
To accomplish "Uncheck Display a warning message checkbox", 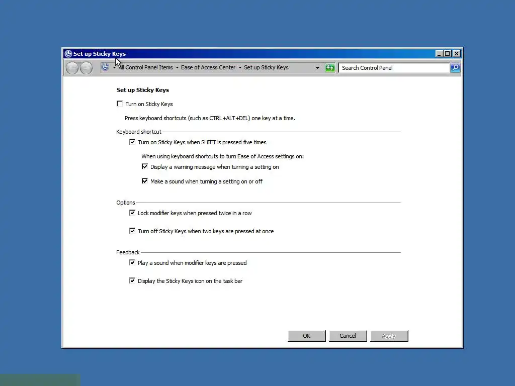I will coord(144,166).
